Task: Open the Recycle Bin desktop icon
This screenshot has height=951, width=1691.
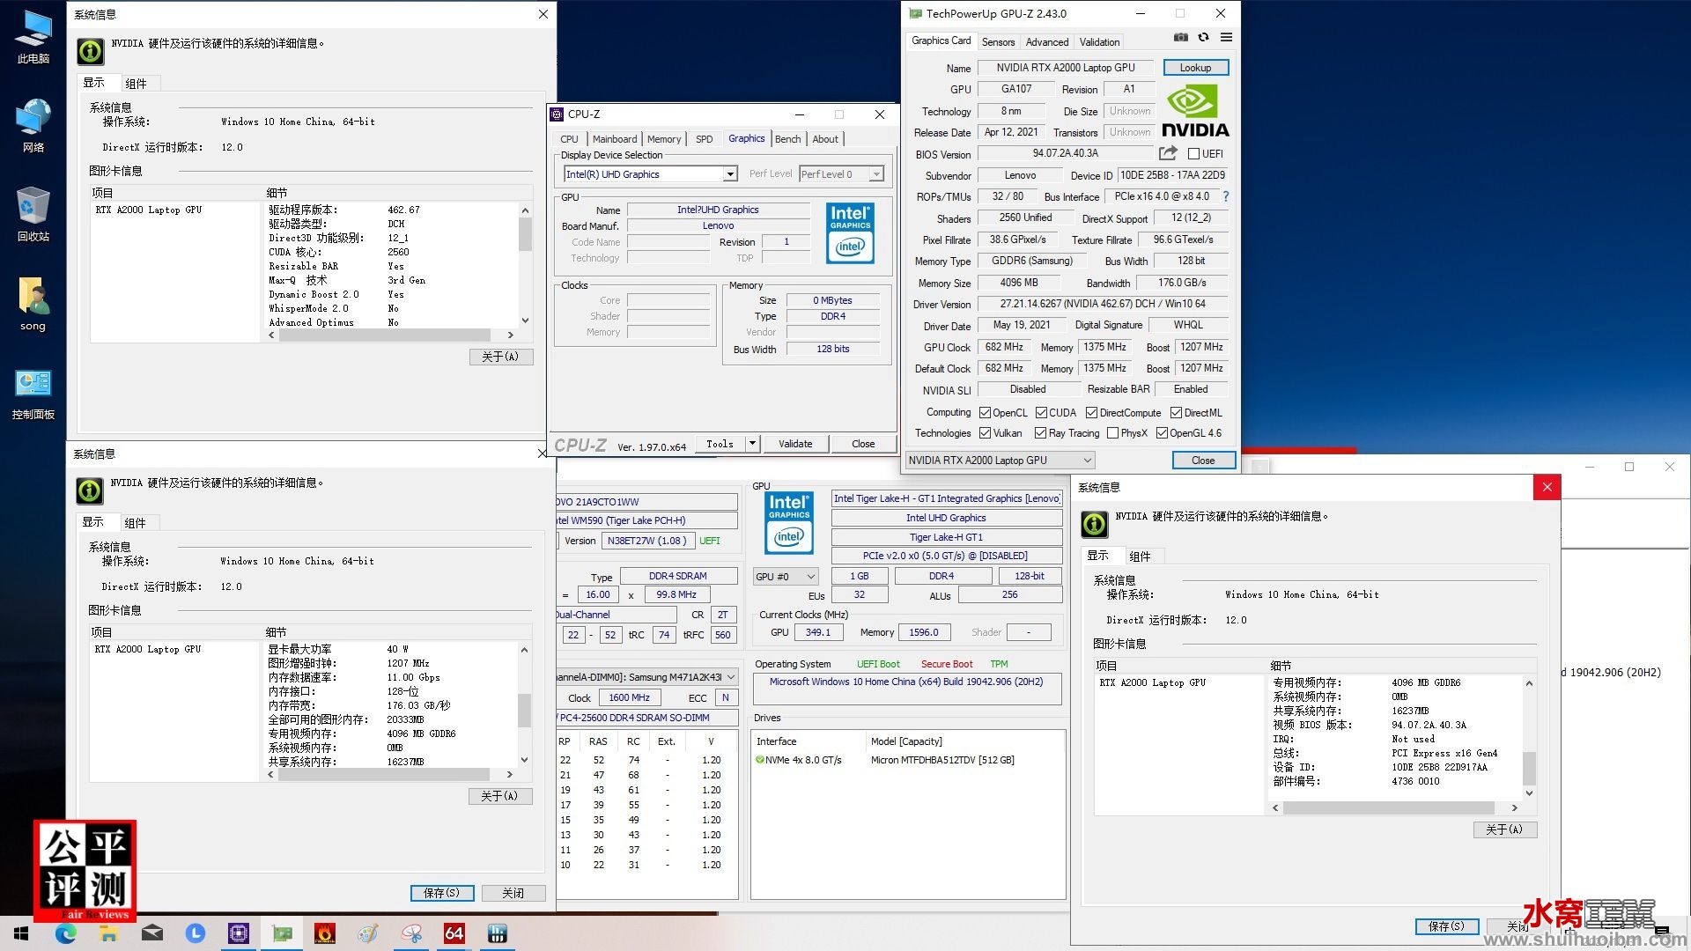Action: 33,214
